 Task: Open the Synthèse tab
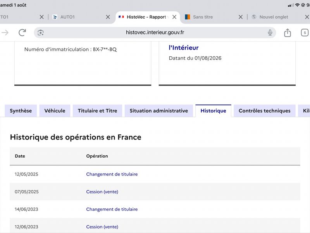pos(21,111)
